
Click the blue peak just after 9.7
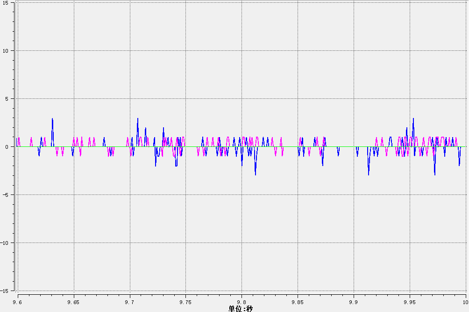[x=137, y=119]
